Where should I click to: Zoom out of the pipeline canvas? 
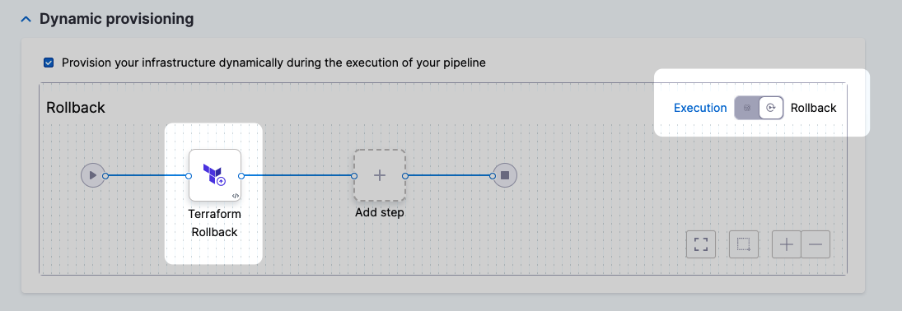(816, 244)
